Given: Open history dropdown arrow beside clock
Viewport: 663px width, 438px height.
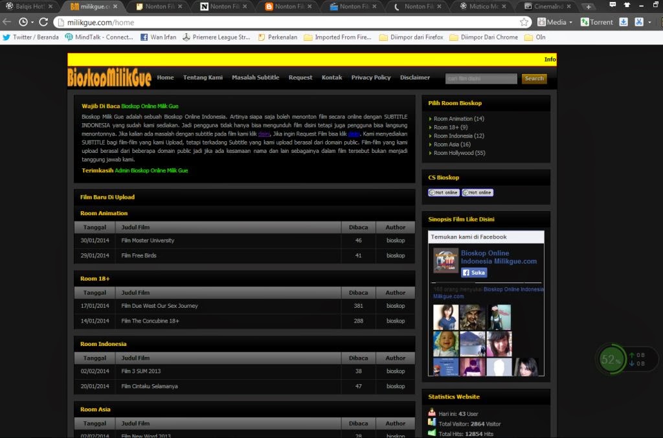Looking at the screenshot, I should pos(32,22).
